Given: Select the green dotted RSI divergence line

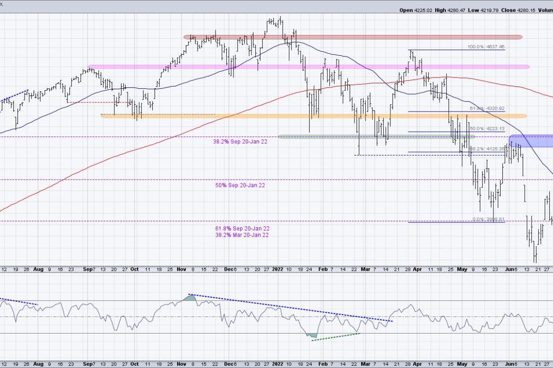Looking at the screenshot, I should (x=336, y=336).
